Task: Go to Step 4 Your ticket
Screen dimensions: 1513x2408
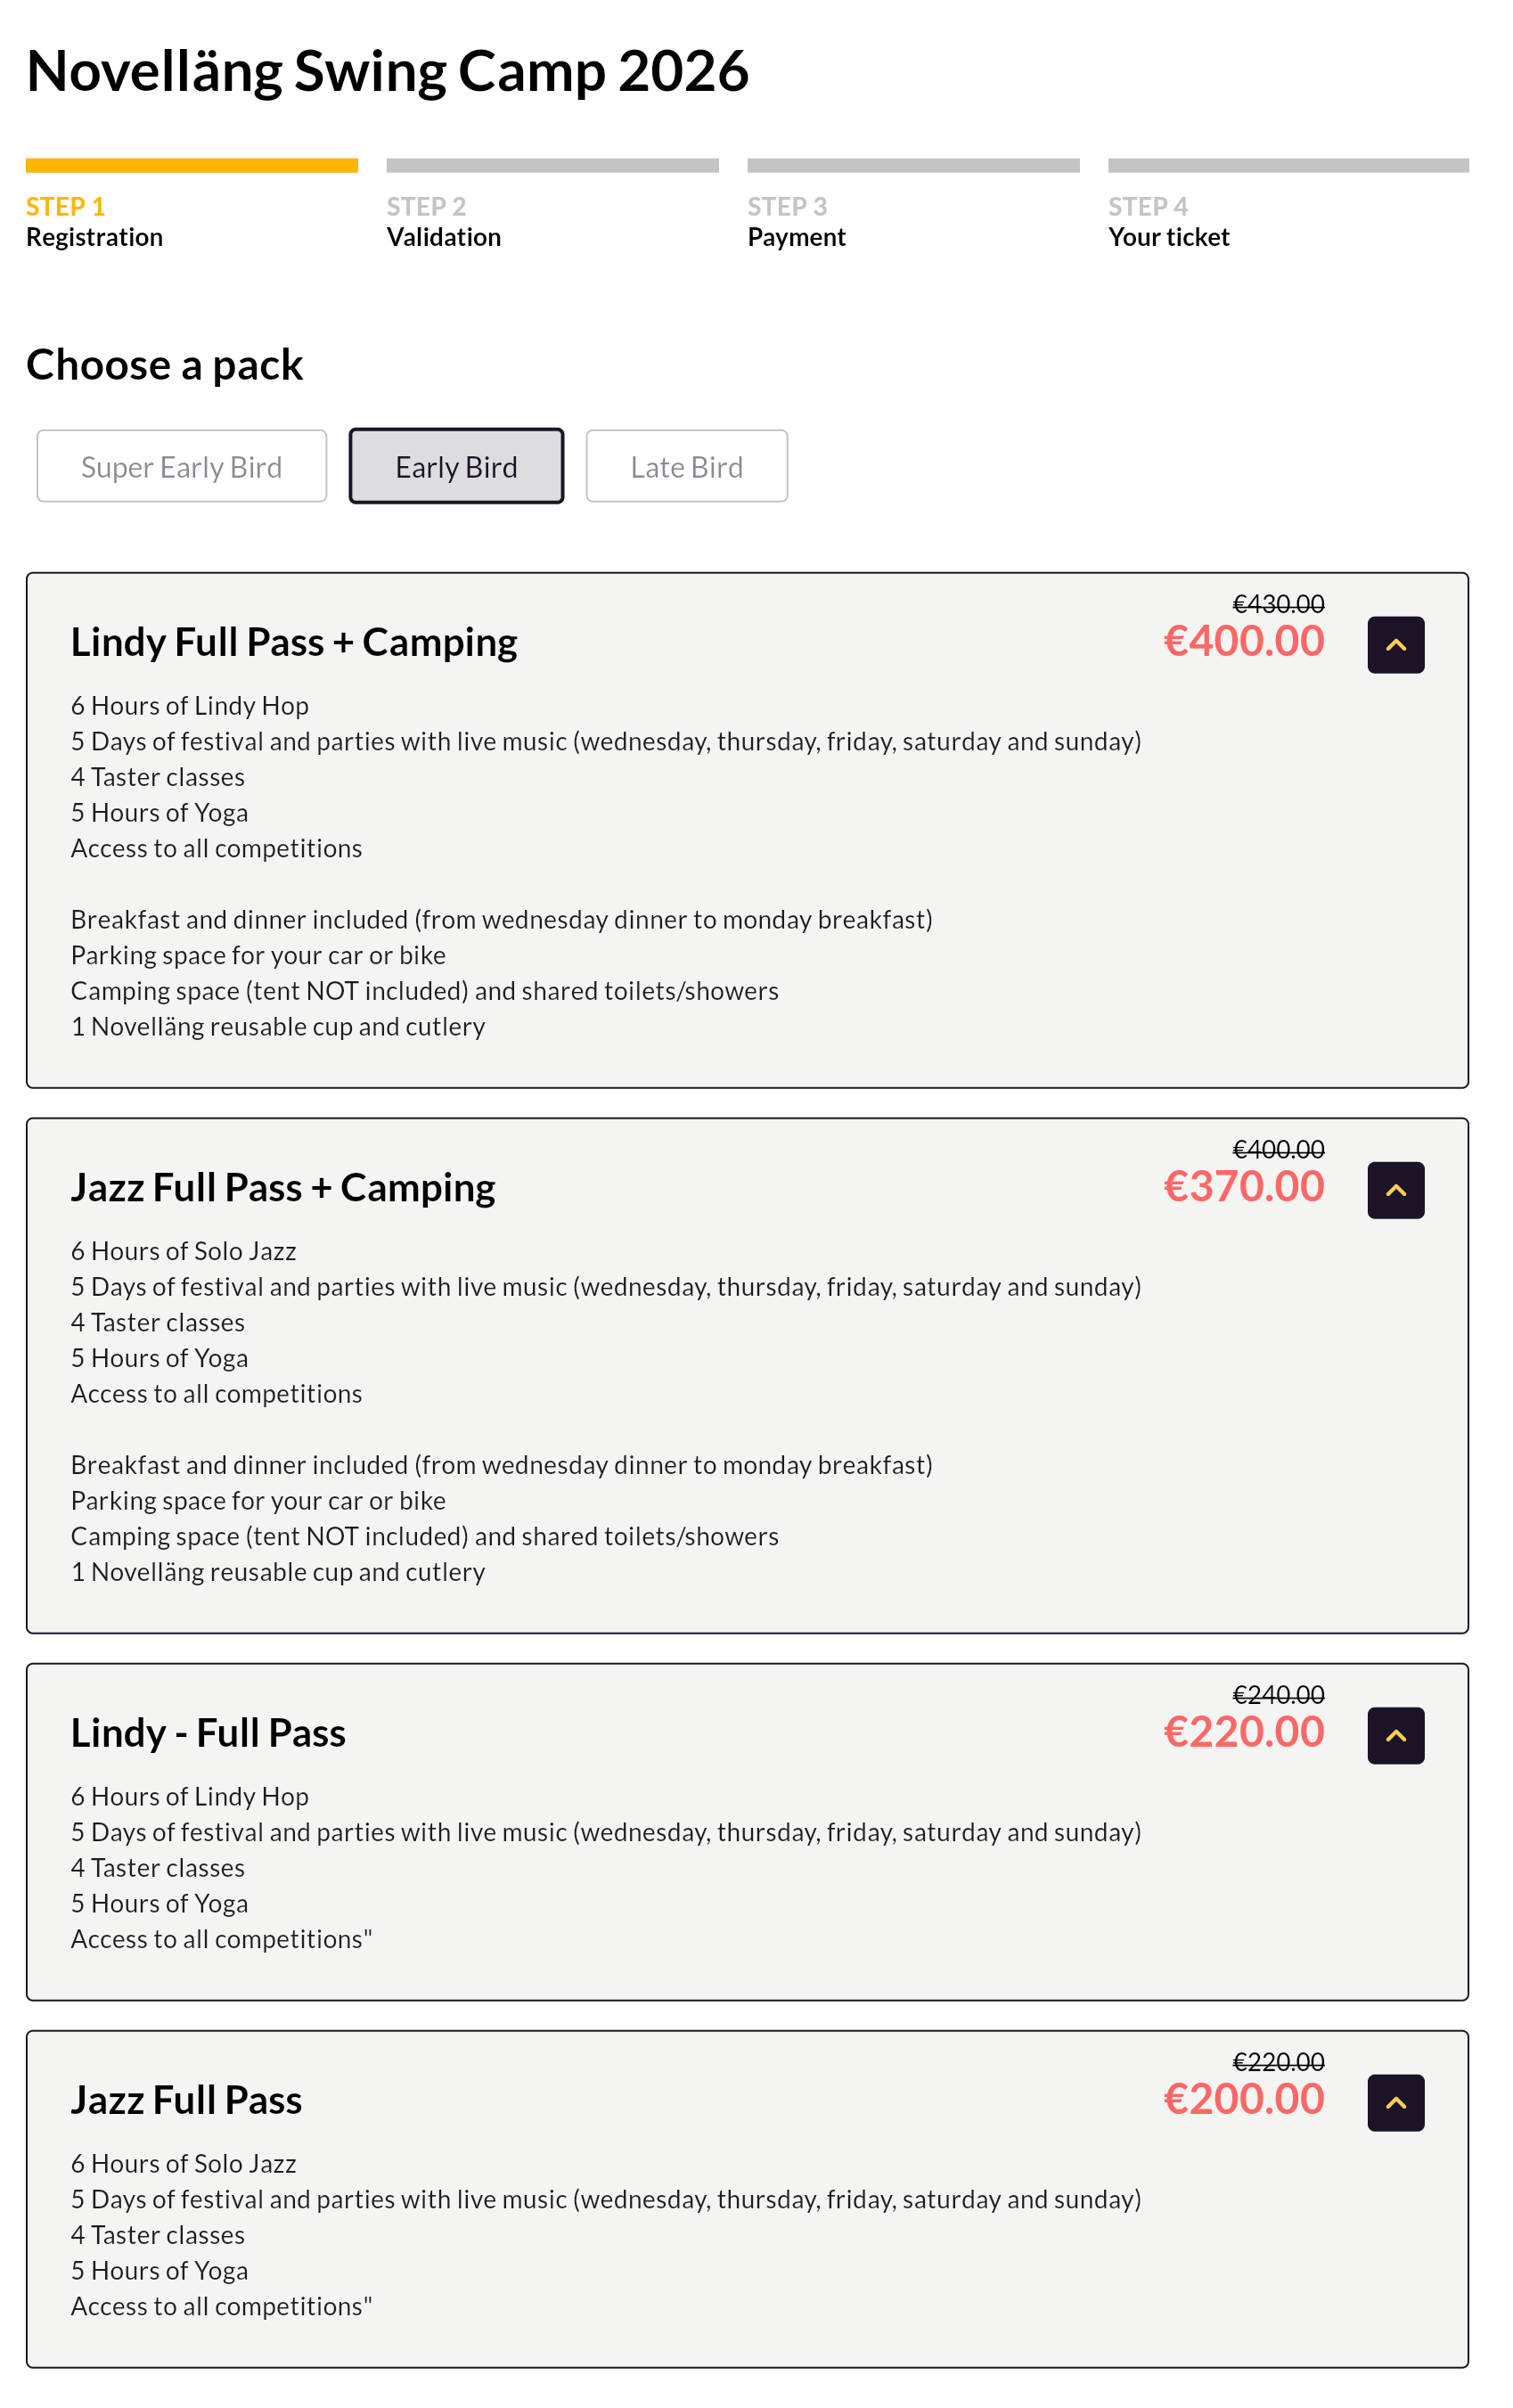Action: pos(1168,222)
